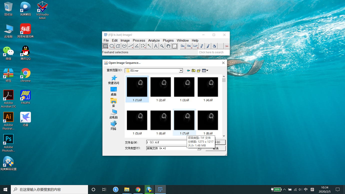
Task: Select the Text tool
Action: (156, 46)
